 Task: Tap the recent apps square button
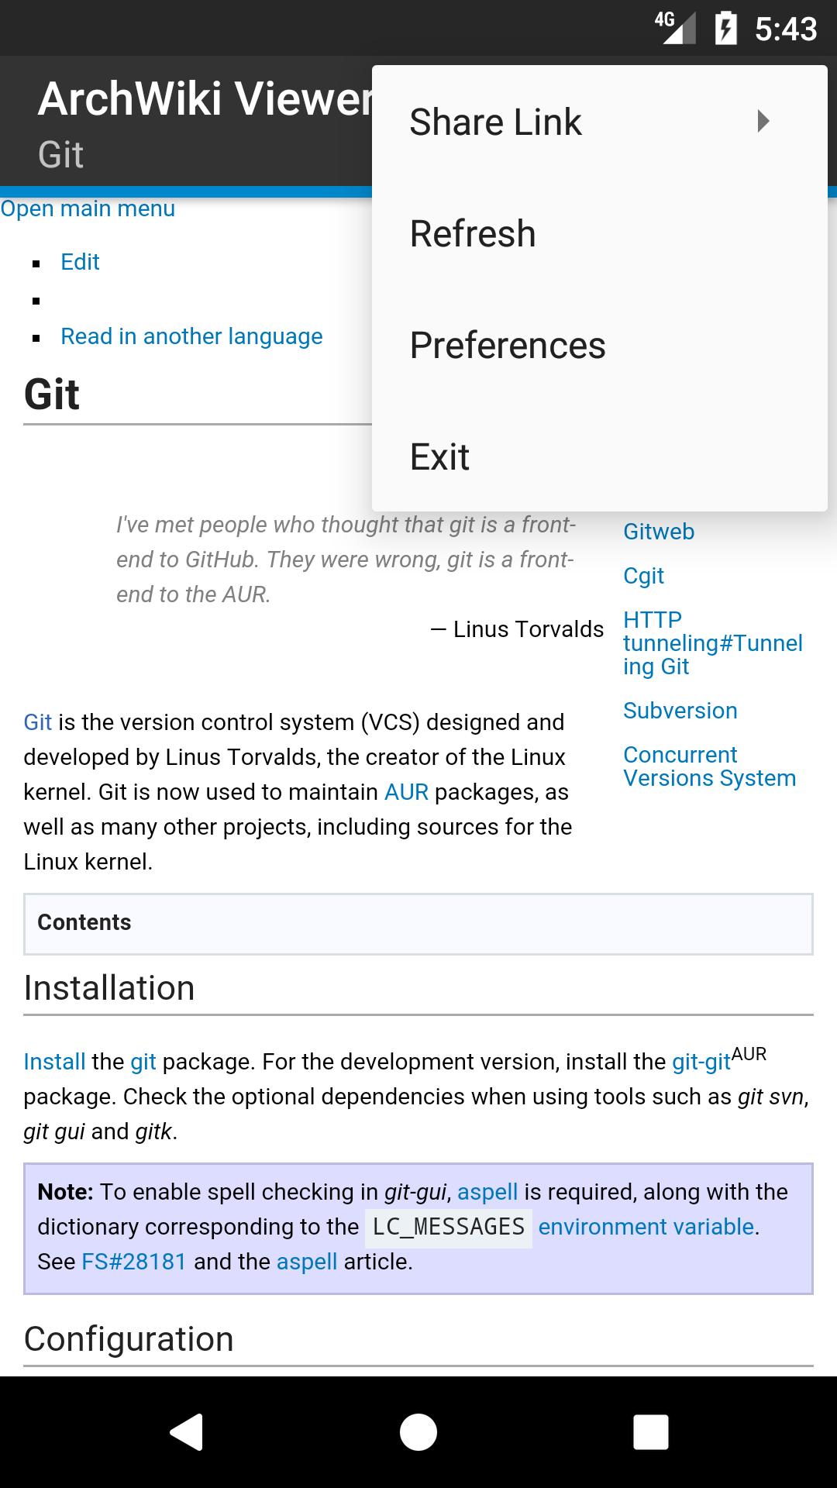coord(651,1430)
